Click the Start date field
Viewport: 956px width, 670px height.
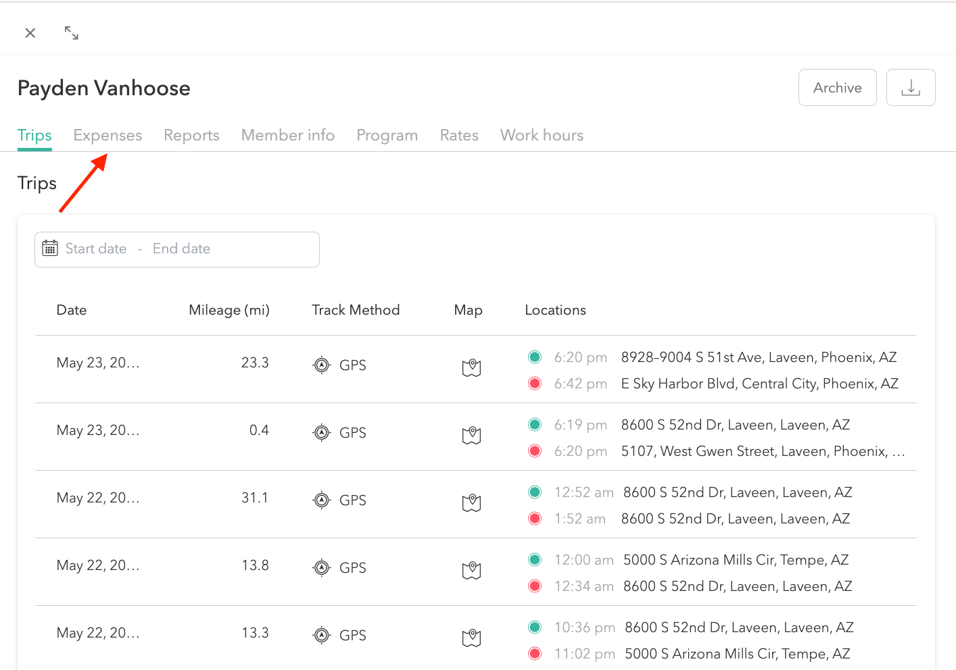tap(96, 249)
